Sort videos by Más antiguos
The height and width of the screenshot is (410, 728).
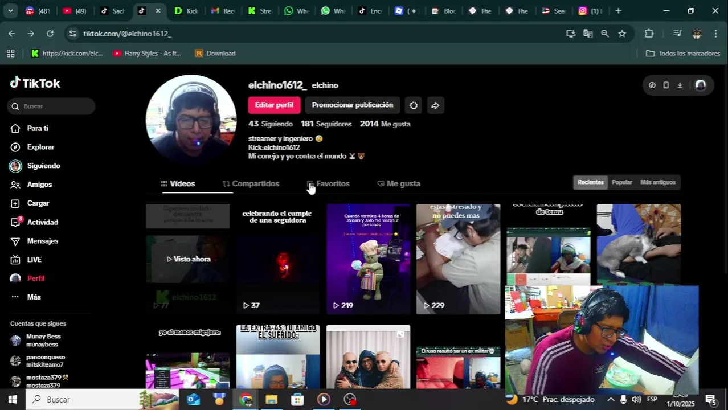tap(657, 182)
